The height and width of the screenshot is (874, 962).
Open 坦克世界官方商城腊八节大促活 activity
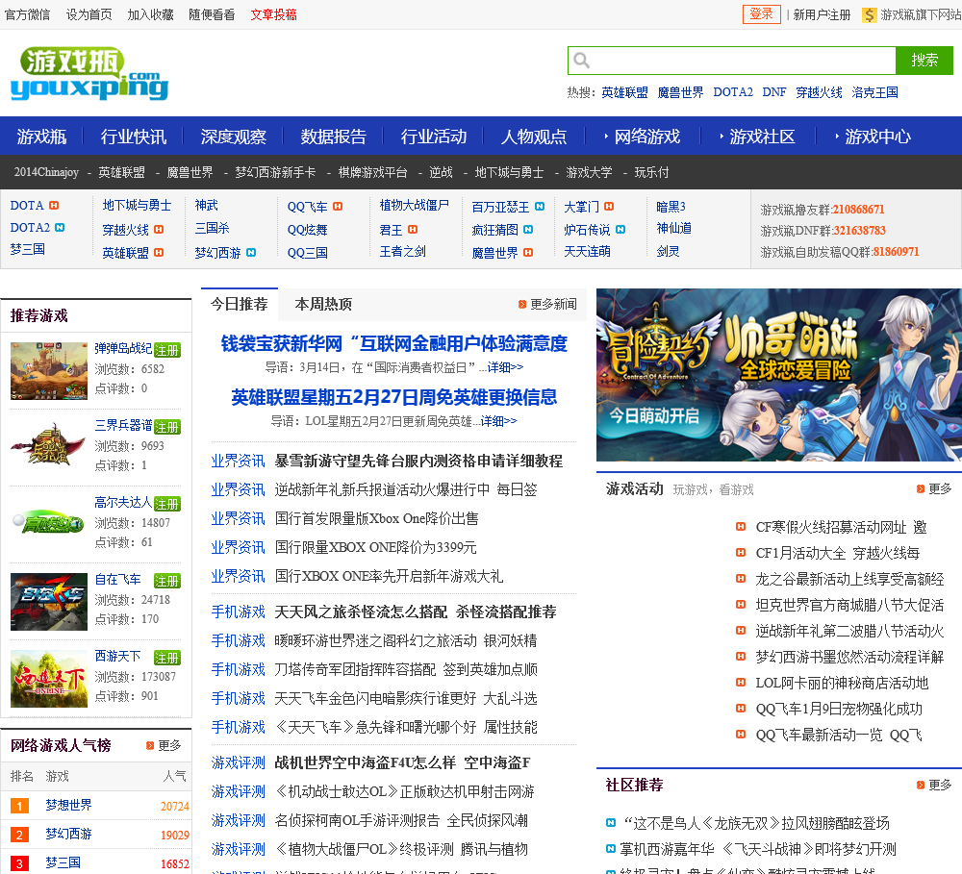pyautogui.click(x=849, y=605)
